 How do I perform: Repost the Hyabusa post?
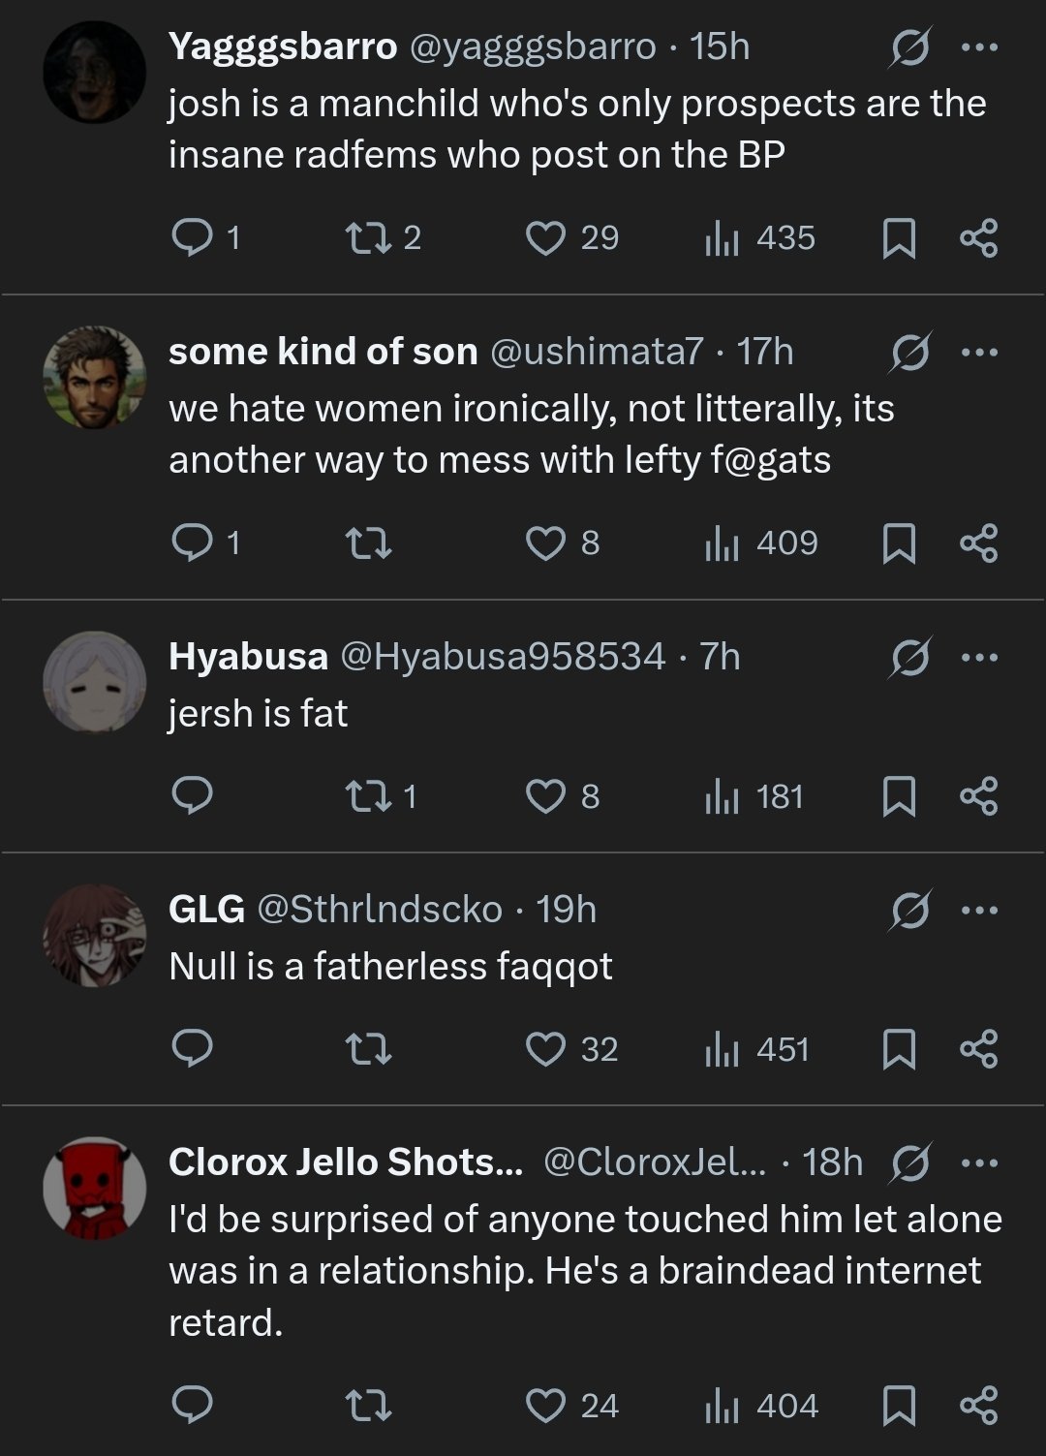[368, 796]
